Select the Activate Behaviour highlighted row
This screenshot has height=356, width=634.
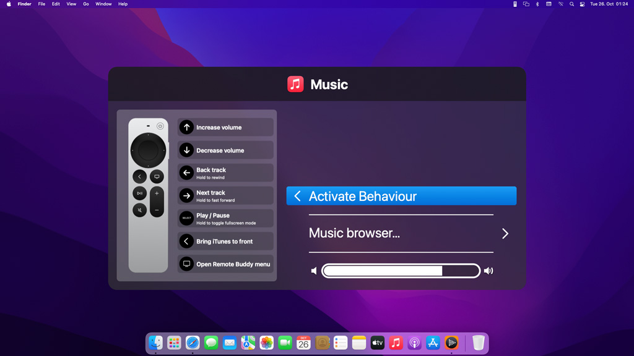[x=401, y=196]
